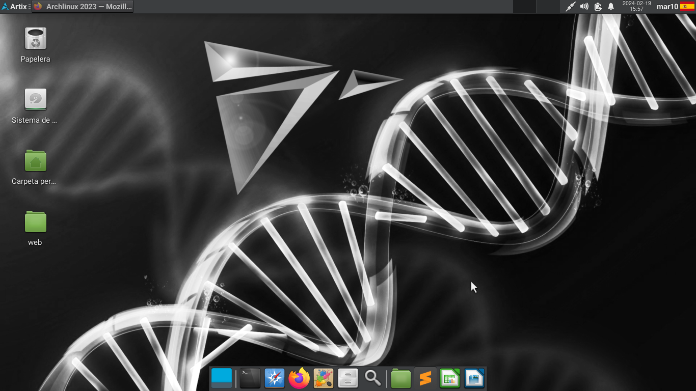Open LibreOffice Writer from the dock

tap(474, 379)
